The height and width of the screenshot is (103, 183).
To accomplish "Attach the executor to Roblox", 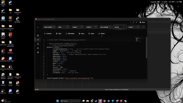I will [x=102, y=34].
